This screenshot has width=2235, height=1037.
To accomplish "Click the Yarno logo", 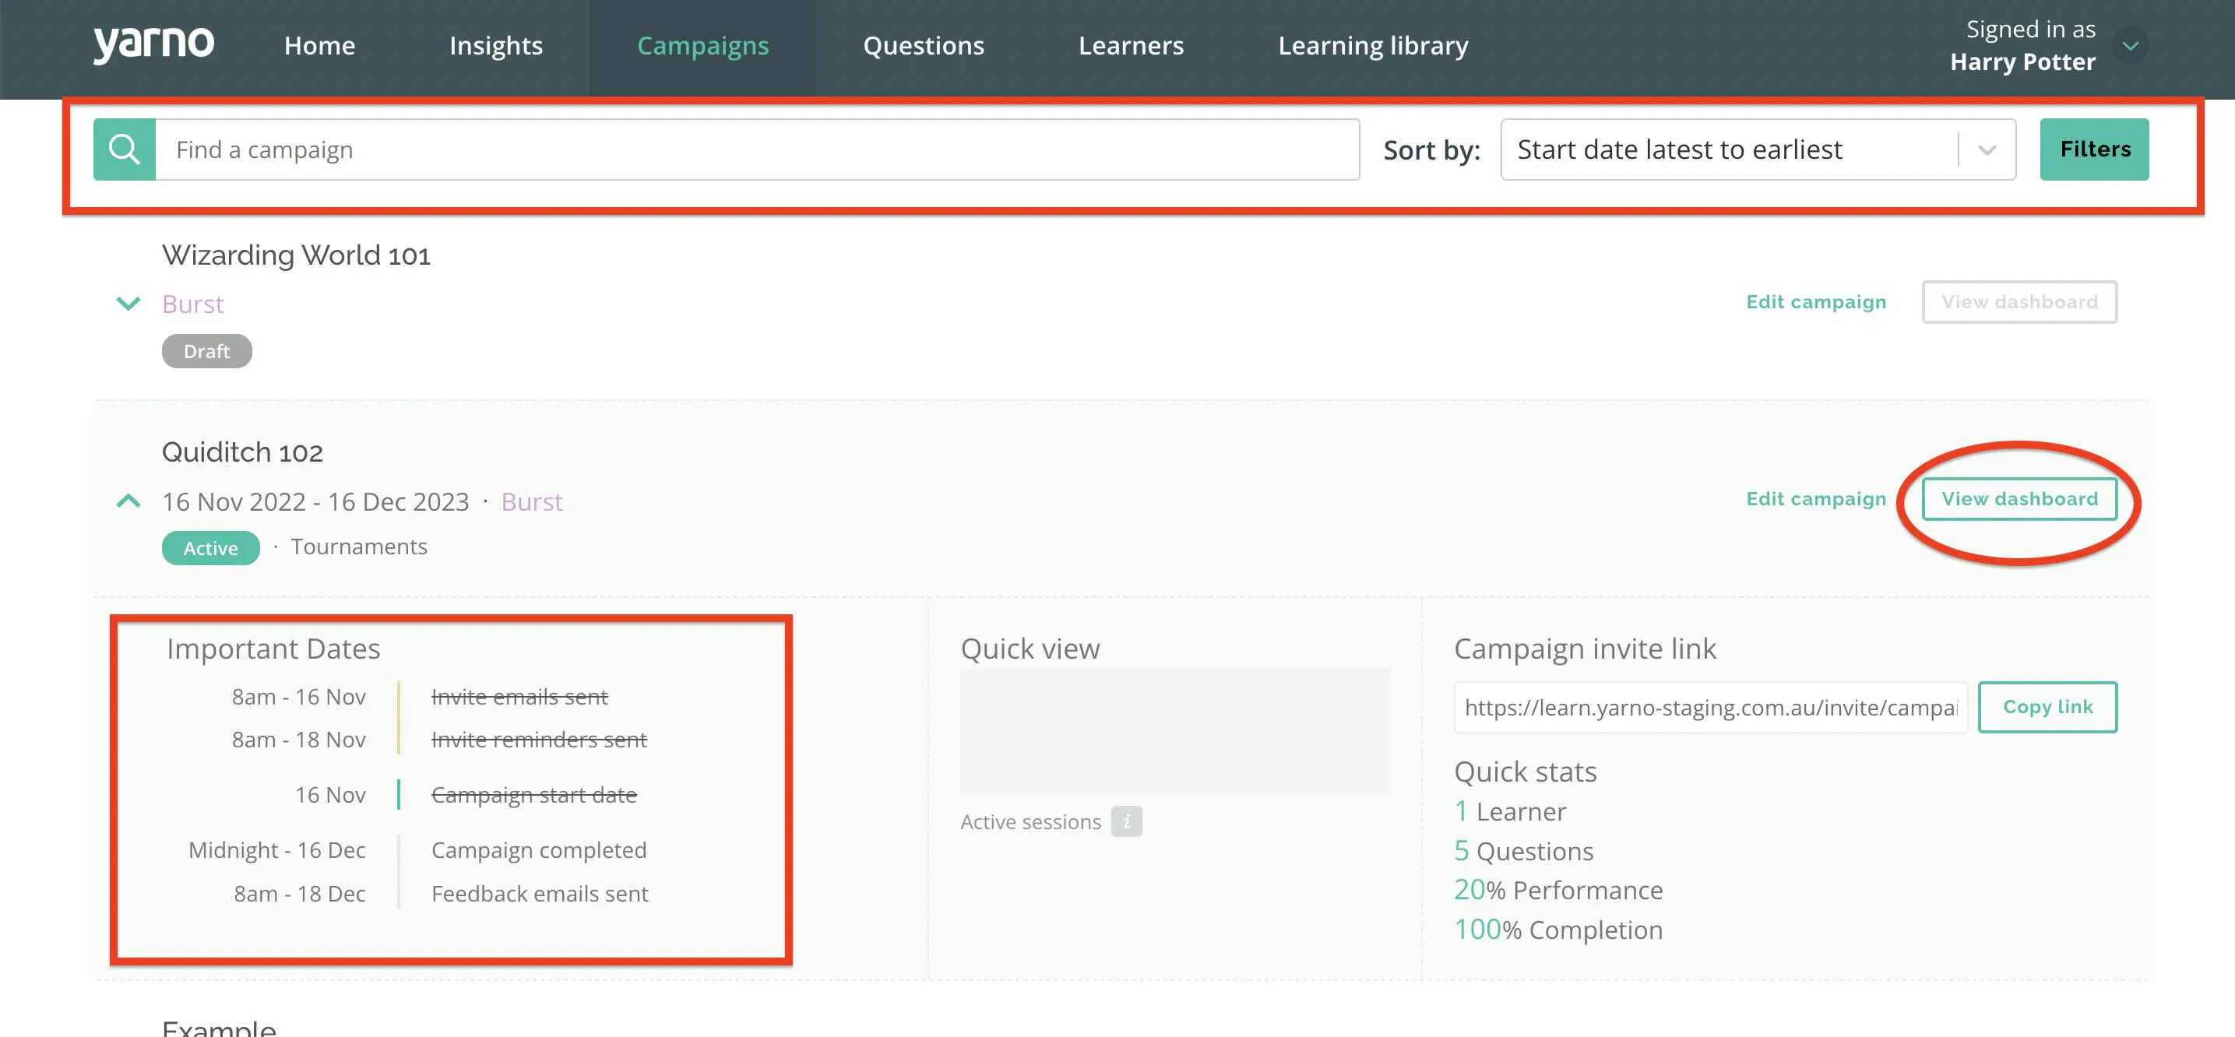I will 153,44.
